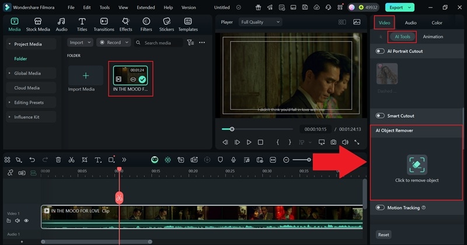The width and height of the screenshot is (467, 245).
Task: Click the timeline zoom slider handle
Action: tap(309, 160)
